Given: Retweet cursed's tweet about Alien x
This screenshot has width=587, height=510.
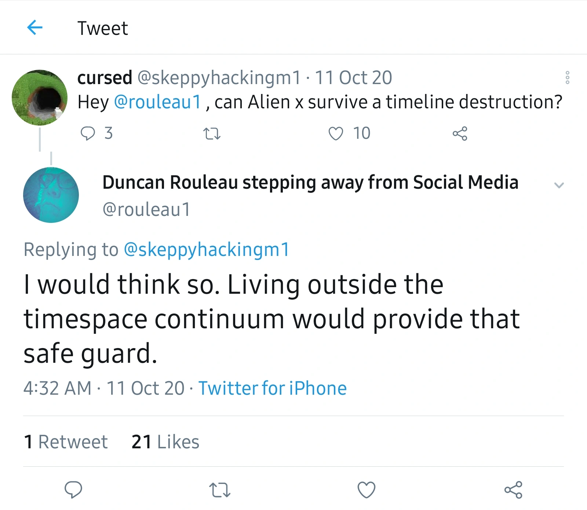Looking at the screenshot, I should (x=212, y=134).
